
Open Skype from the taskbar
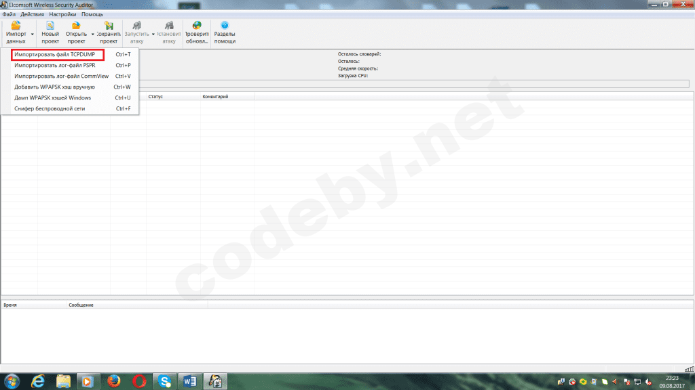164,381
